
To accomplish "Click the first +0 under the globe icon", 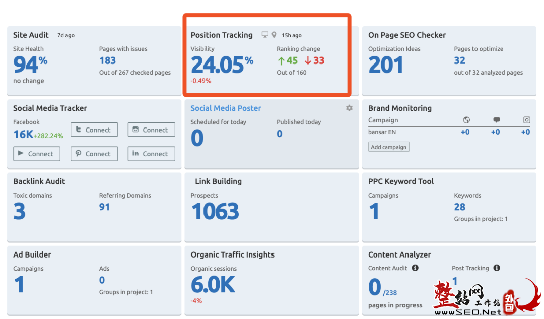I will coord(465,132).
